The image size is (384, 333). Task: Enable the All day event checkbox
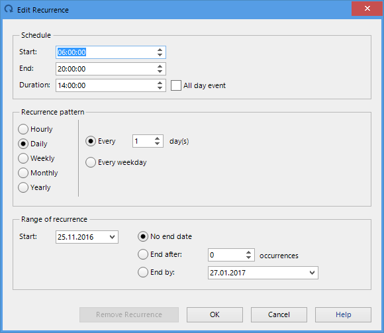[x=176, y=85]
